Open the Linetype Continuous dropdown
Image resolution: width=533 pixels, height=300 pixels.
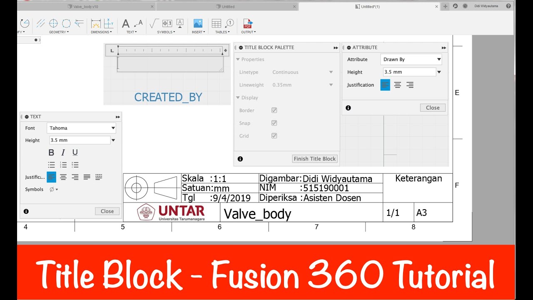pyautogui.click(x=303, y=72)
